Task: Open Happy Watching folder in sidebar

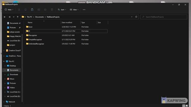Action: pos(14,36)
